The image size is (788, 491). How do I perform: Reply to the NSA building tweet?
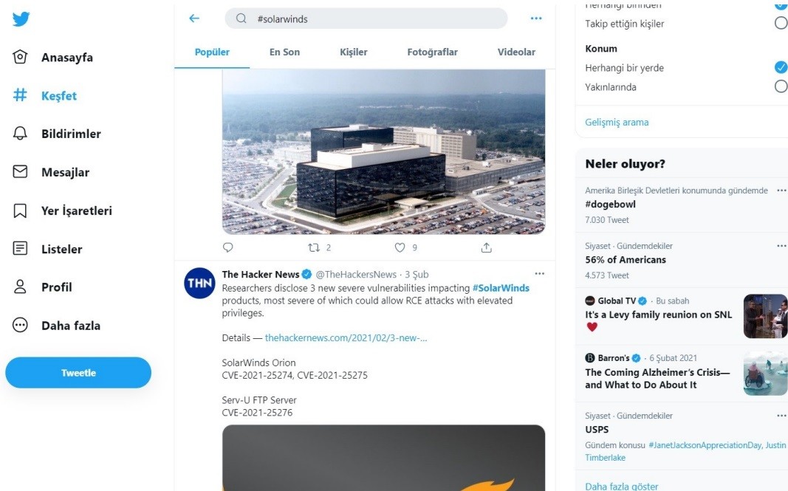pos(228,248)
